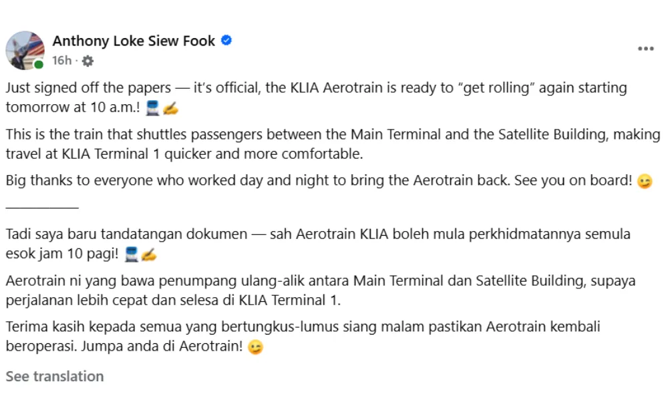Click writing hand emoji after "jam 10 pagi!"
The image size is (668, 416).
click(148, 254)
